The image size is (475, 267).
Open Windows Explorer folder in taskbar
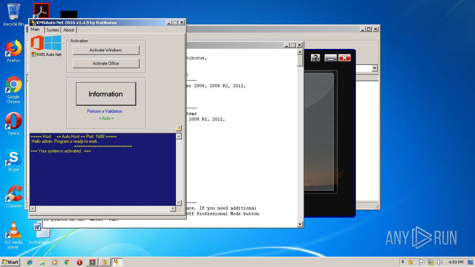click(42, 262)
